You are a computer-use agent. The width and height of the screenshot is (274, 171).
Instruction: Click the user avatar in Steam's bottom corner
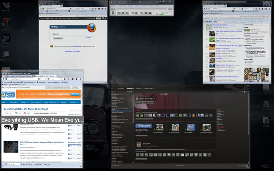tap(248, 166)
